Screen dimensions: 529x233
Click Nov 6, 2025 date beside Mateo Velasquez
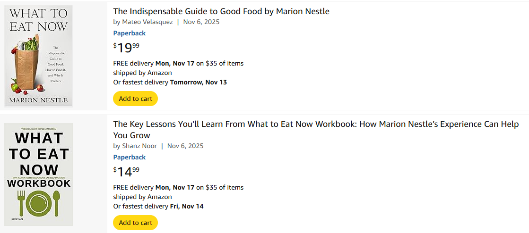[201, 22]
